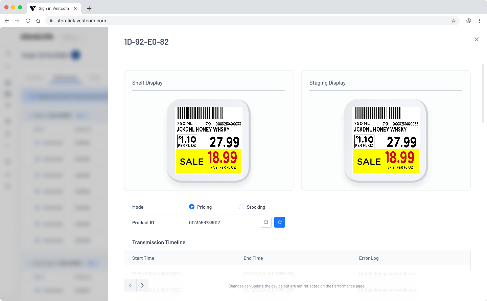Close the Sign in Vestcom tab
Image resolution: width=487 pixels, height=301 pixels.
coord(75,8)
